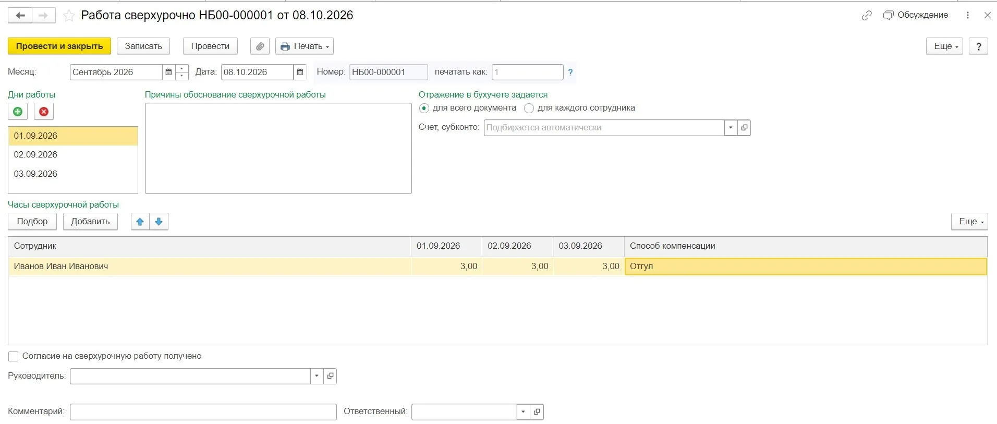
Task: Click the Провести и закрыть button
Action: (59, 46)
